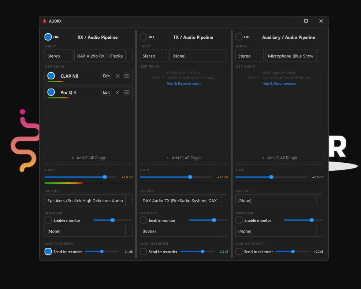Click the TX monitor level slider
361x289 pixels.
pyautogui.click(x=208, y=220)
